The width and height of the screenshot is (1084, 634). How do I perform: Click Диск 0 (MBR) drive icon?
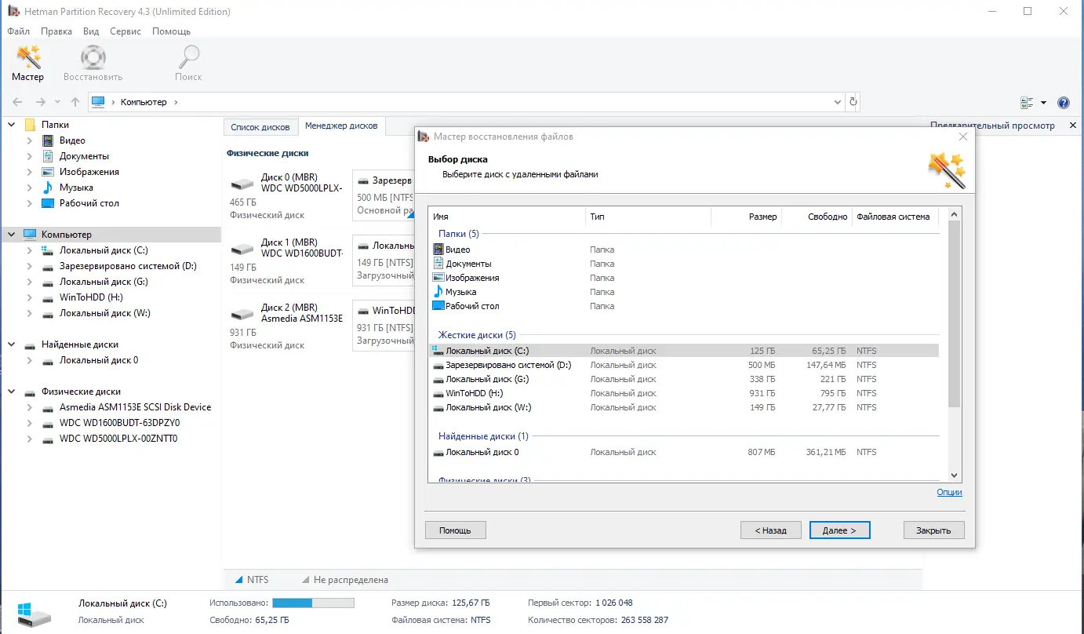click(x=242, y=184)
